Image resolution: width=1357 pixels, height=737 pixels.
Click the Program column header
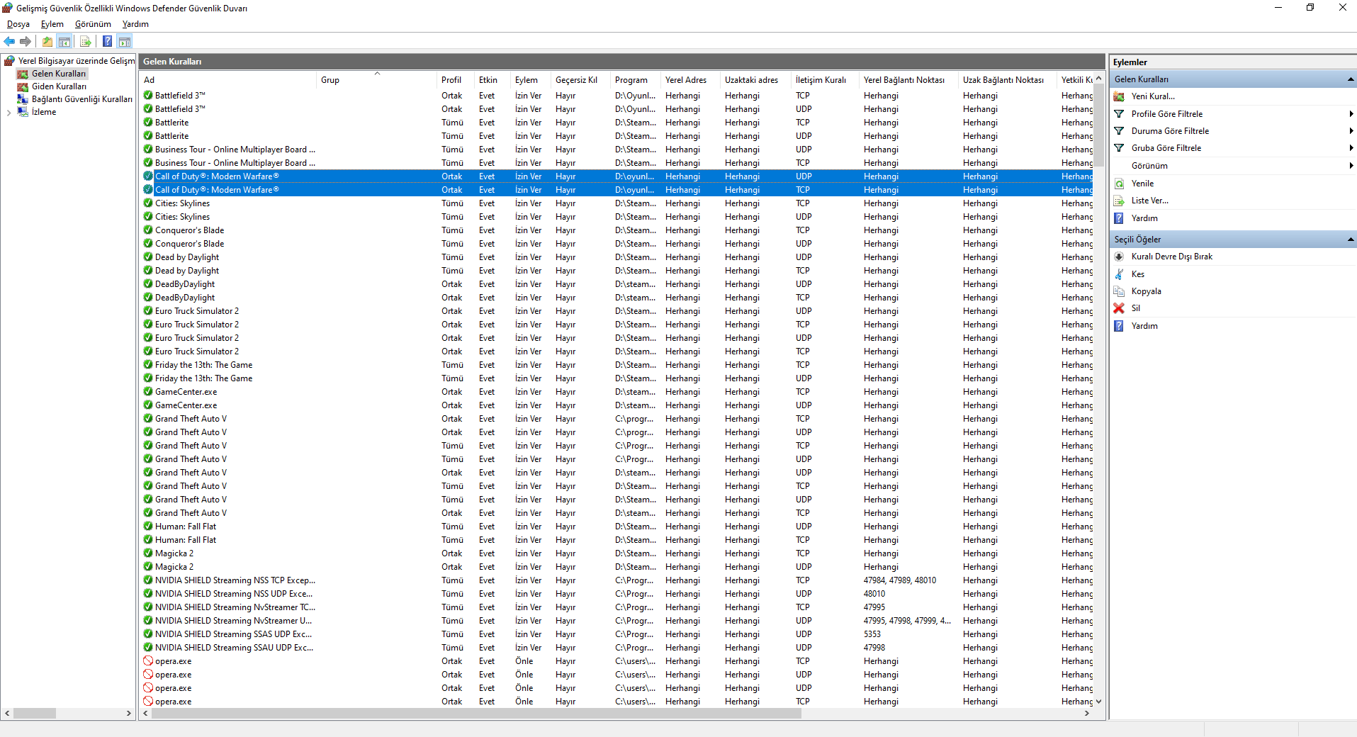pos(635,80)
